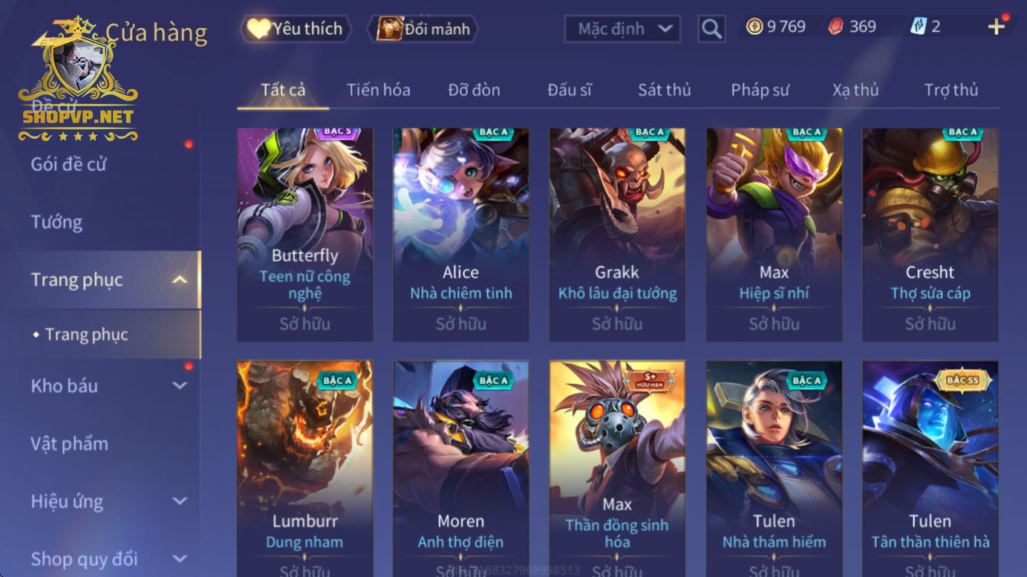Click the gold coin currency icon

click(x=754, y=27)
